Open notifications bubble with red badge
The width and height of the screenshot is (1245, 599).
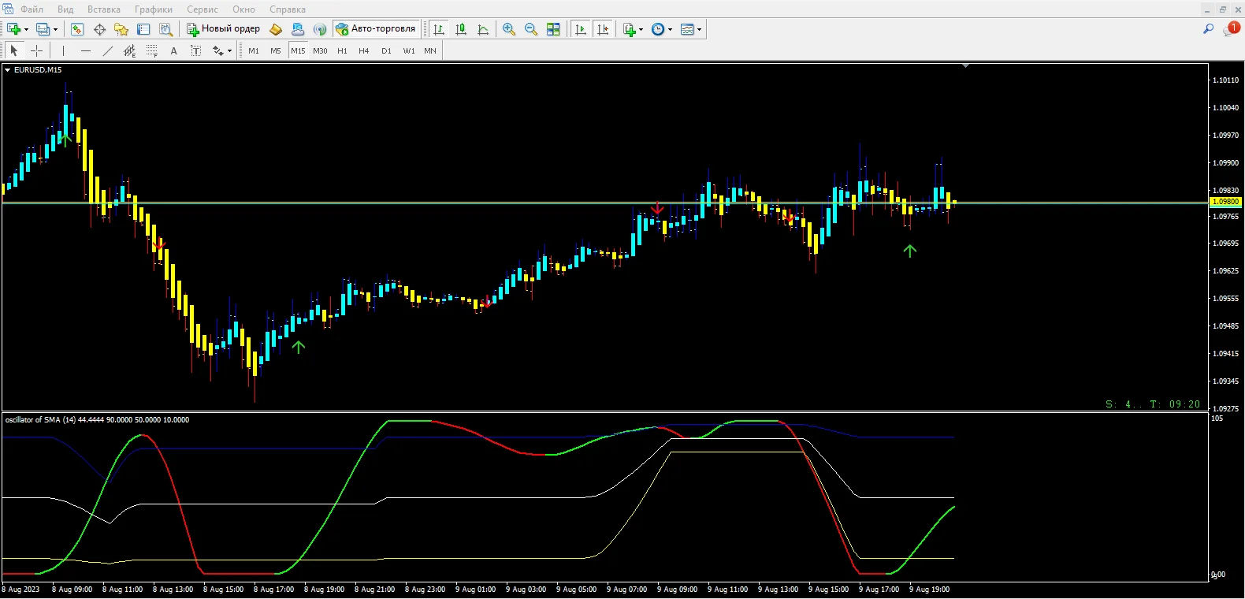point(1232,28)
